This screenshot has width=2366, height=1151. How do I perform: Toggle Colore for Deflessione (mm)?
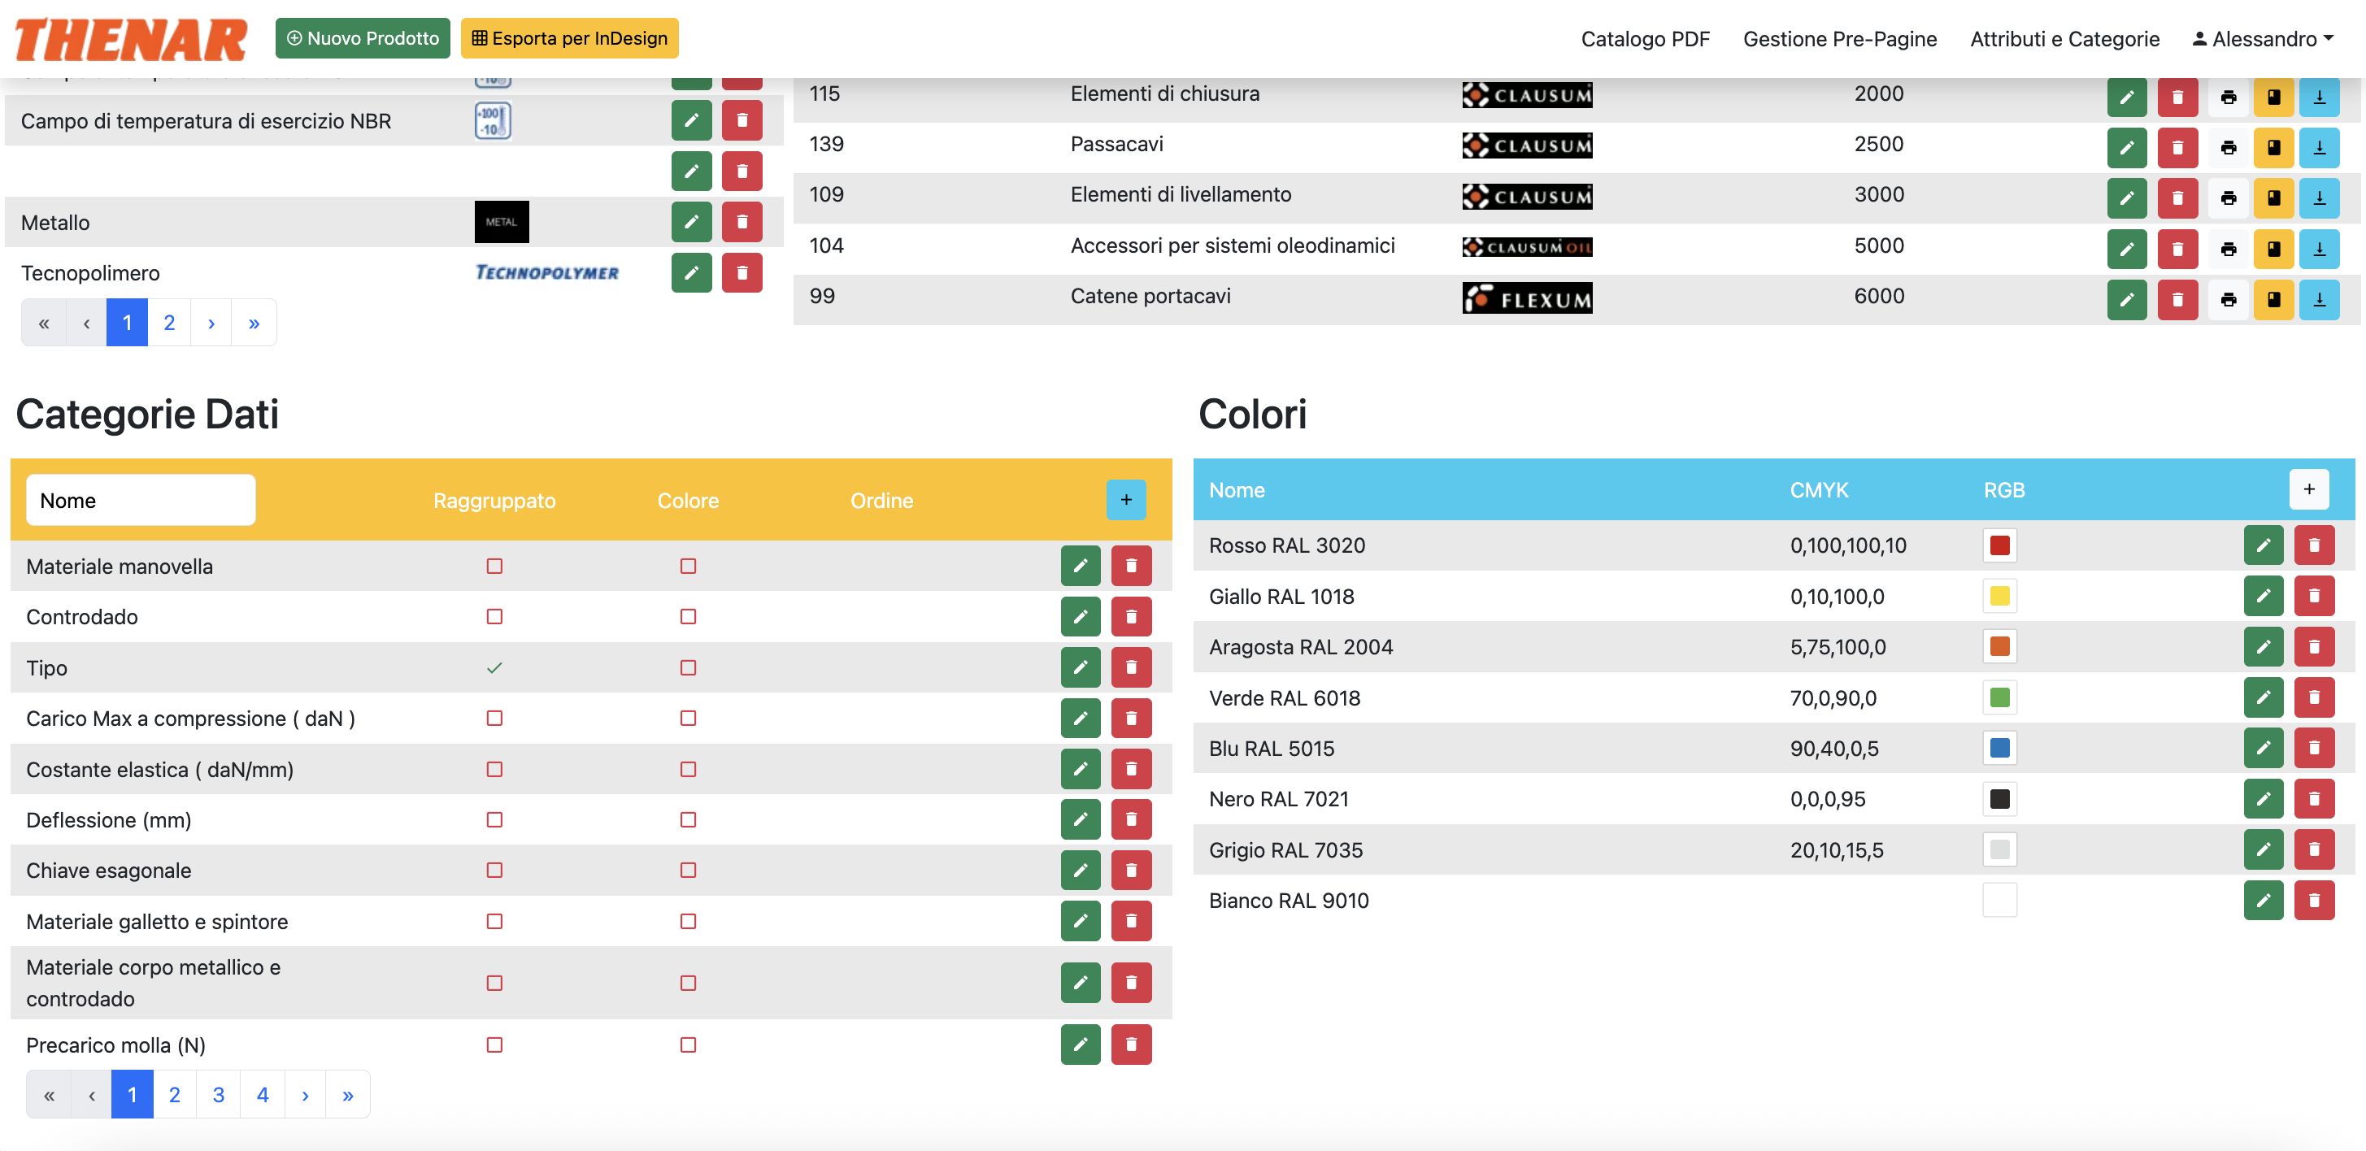pyautogui.click(x=688, y=819)
